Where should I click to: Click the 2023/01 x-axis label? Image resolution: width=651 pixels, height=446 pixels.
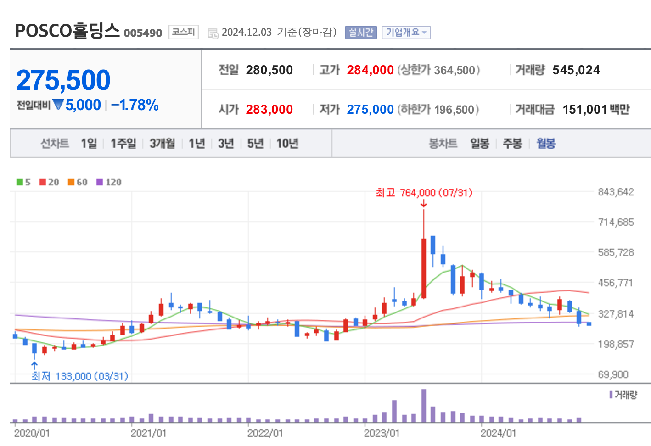click(382, 433)
